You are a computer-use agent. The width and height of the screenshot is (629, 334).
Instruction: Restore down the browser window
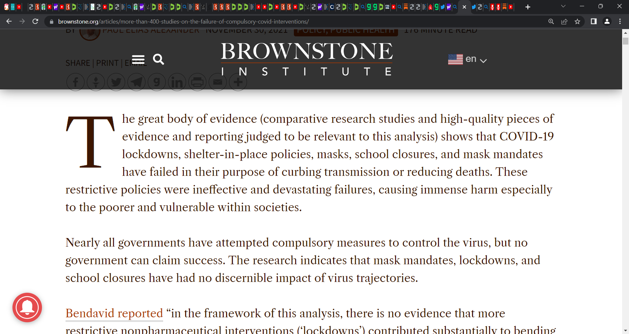point(600,6)
